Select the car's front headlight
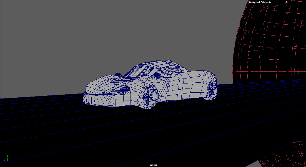306x167 pixels. click(124, 89)
